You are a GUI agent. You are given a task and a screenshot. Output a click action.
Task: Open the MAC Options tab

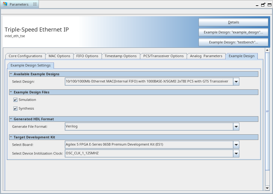click(x=60, y=56)
